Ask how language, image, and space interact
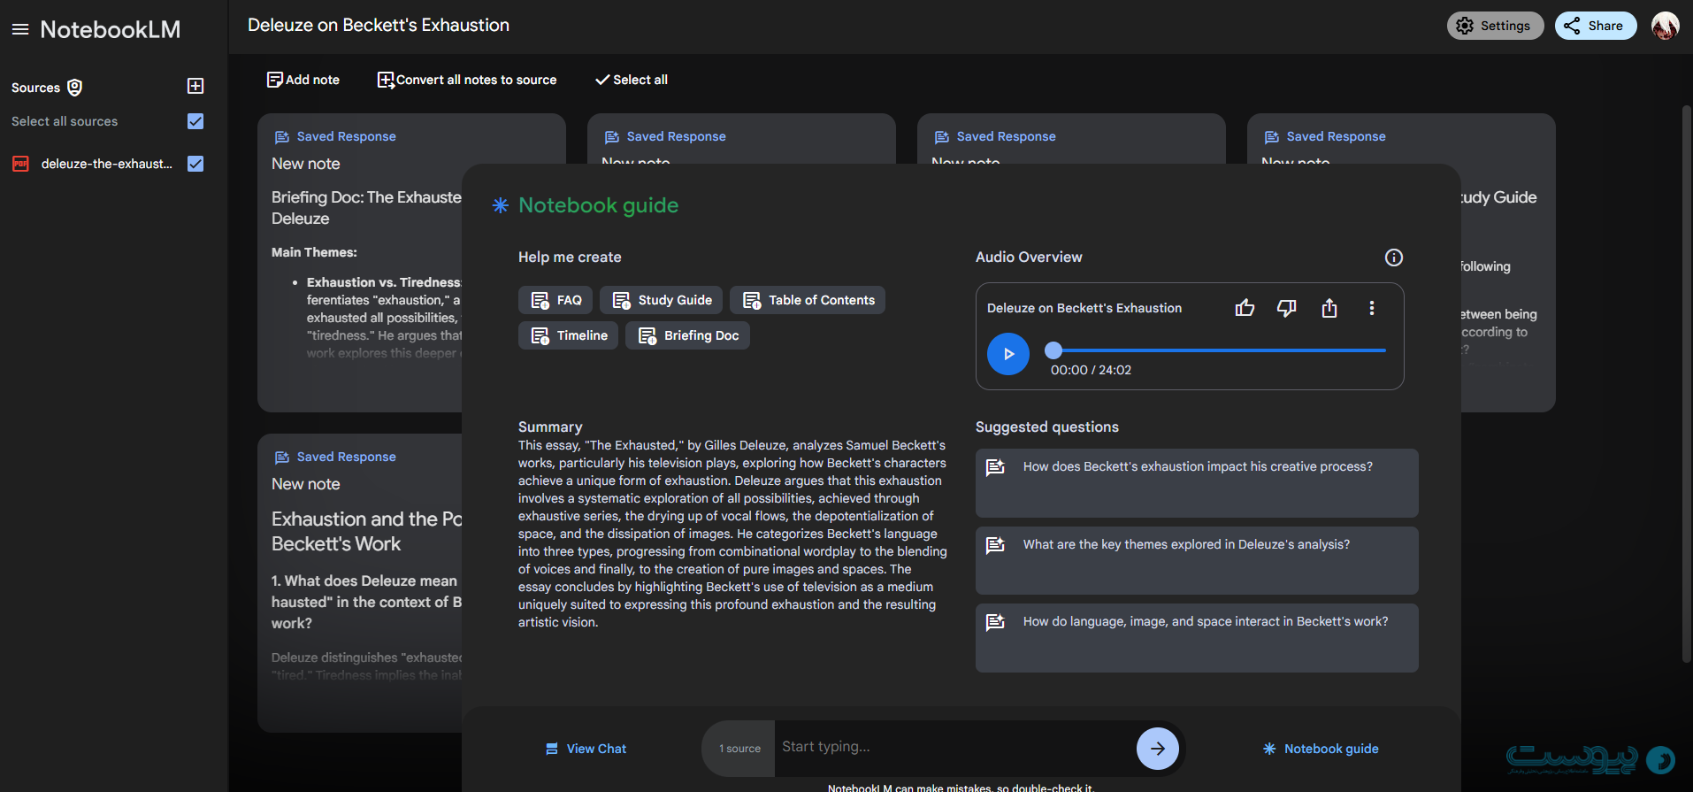This screenshot has height=792, width=1693. tap(1197, 638)
